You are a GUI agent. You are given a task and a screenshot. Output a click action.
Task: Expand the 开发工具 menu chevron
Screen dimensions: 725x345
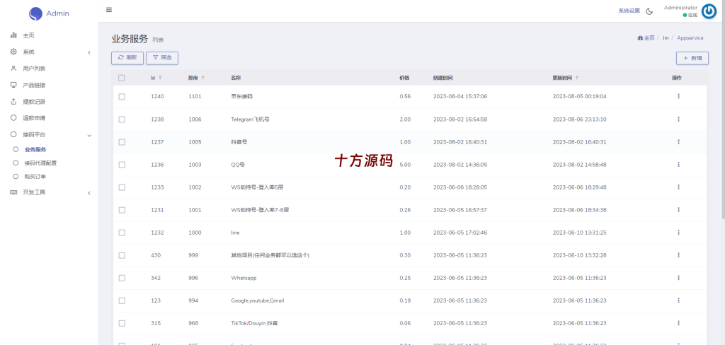click(x=89, y=193)
